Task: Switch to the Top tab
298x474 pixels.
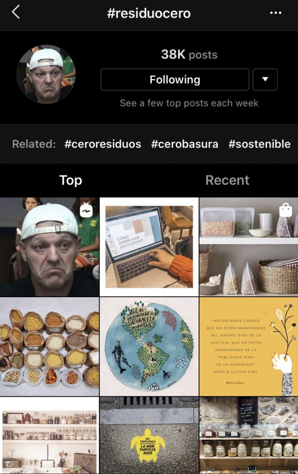Action: (x=71, y=180)
